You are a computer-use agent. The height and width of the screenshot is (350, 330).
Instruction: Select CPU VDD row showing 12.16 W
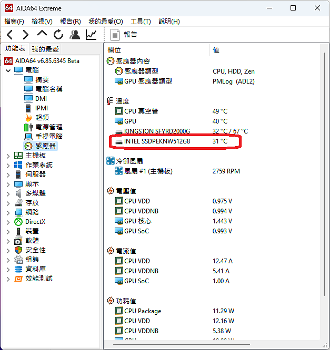tap(174, 321)
